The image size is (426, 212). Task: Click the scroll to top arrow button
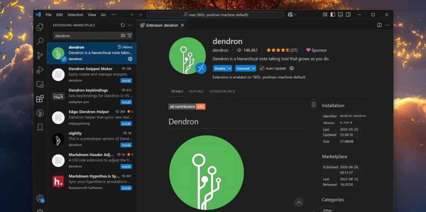pyautogui.click(x=299, y=202)
